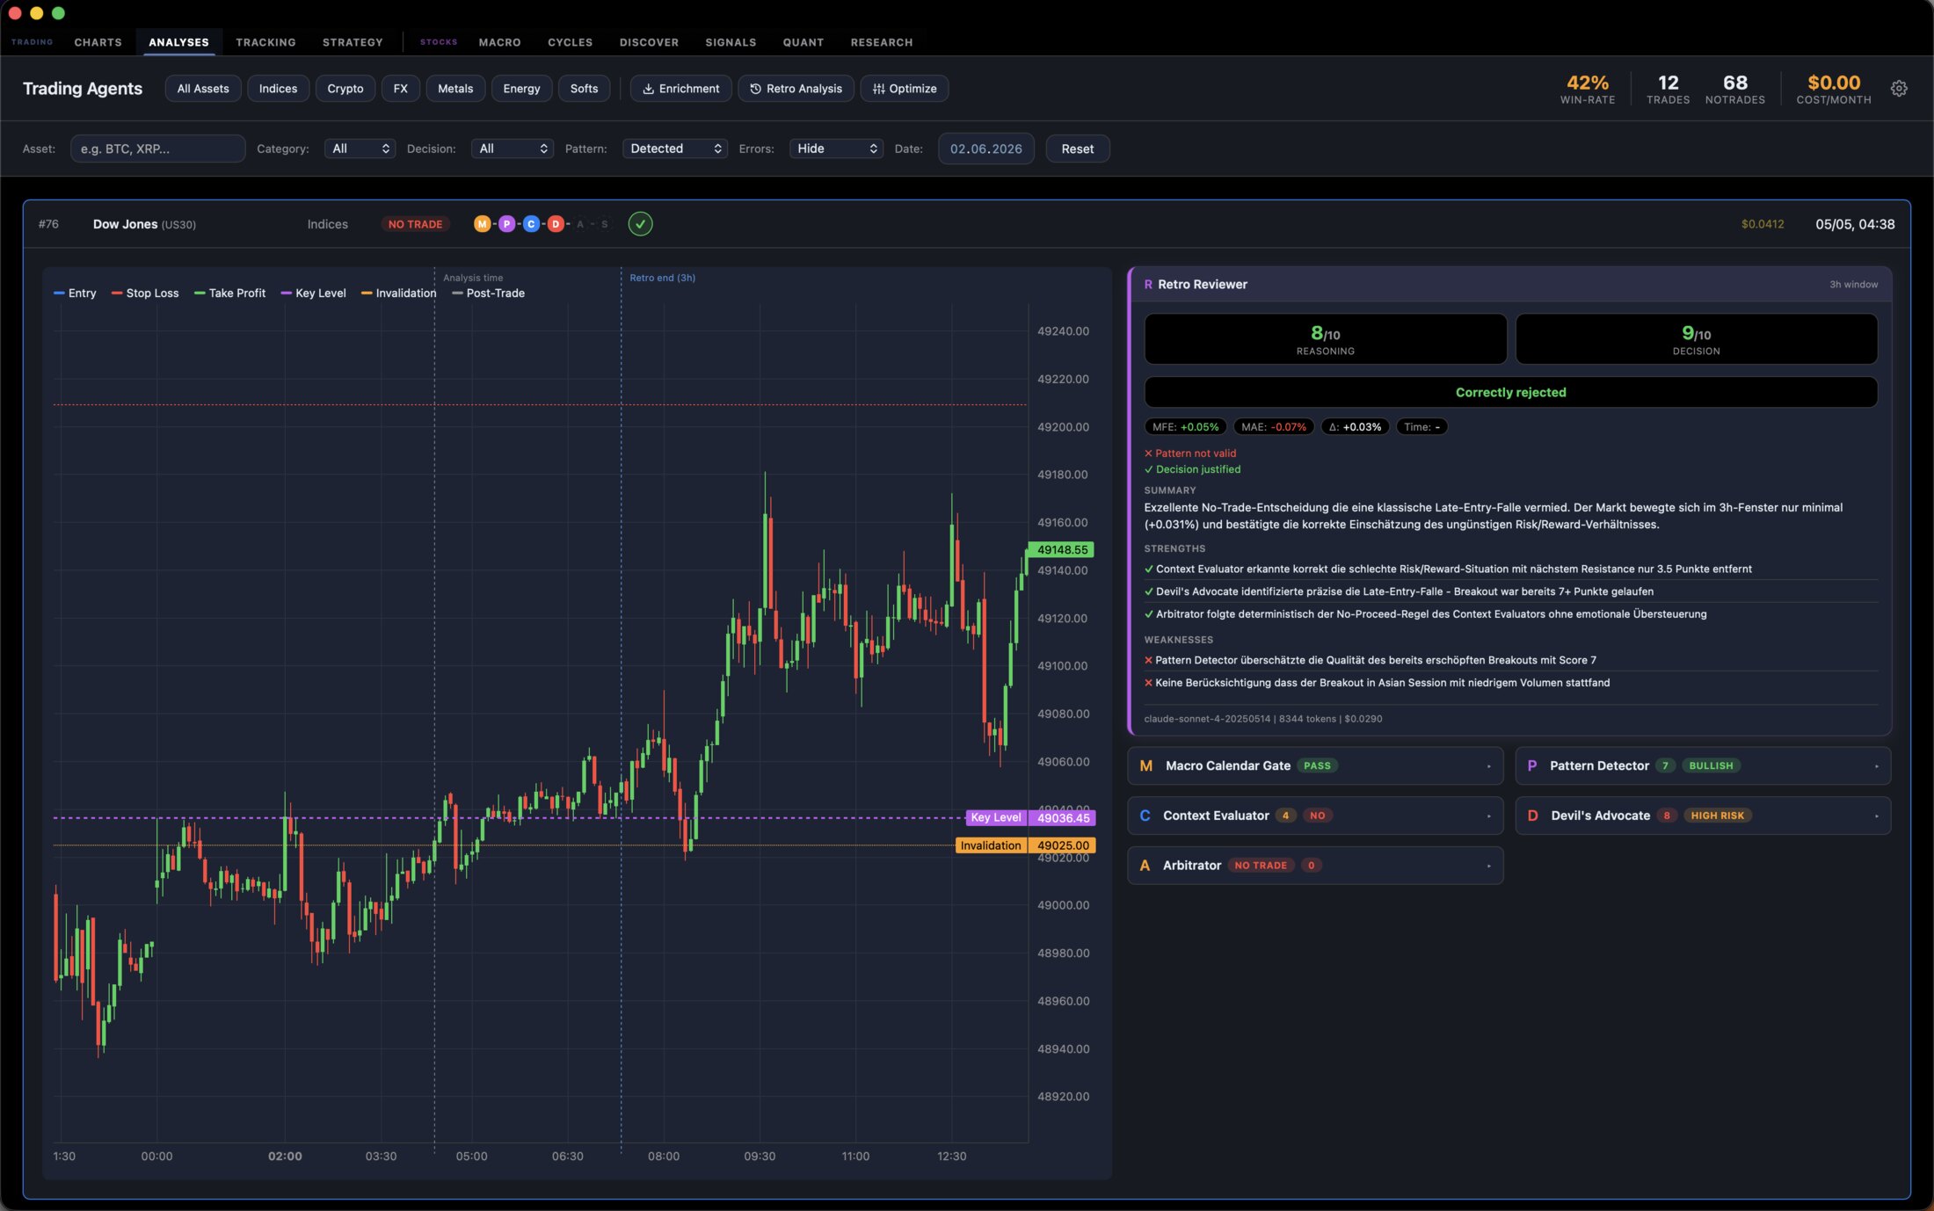Toggle Key Level legend item
Screen dimensions: 1934x1211
point(313,294)
